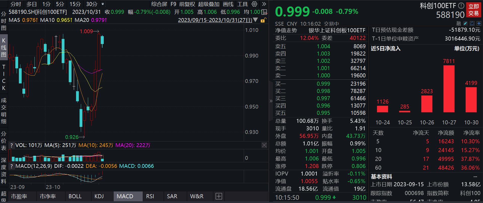Image resolution: width=483 pixels, height=203 pixels.
Task: Select the 5分 chart interval
Action: tap(60, 4)
